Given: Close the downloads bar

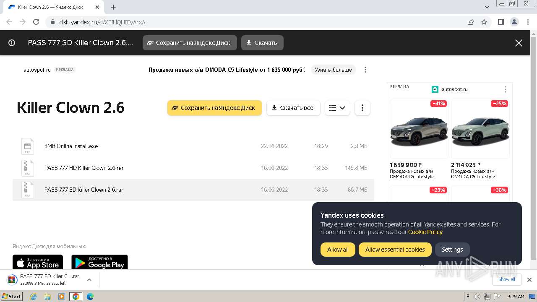Looking at the screenshot, I should 529,280.
